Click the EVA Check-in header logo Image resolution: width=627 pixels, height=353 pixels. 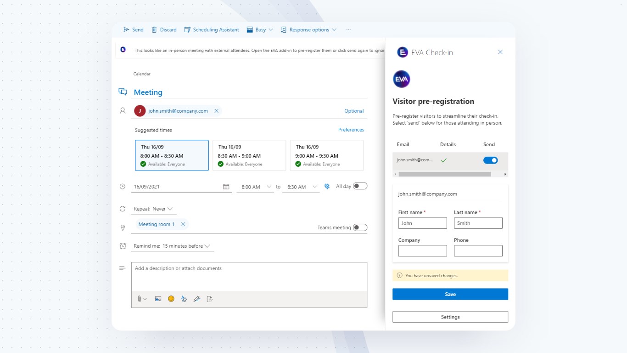[x=403, y=52]
